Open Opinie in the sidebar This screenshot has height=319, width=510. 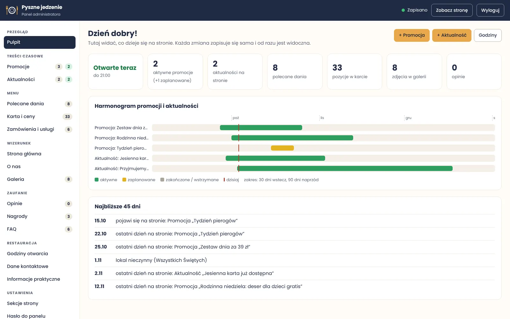(40, 204)
